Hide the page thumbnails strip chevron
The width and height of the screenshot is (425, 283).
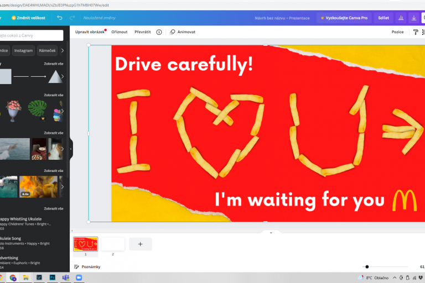click(x=271, y=232)
